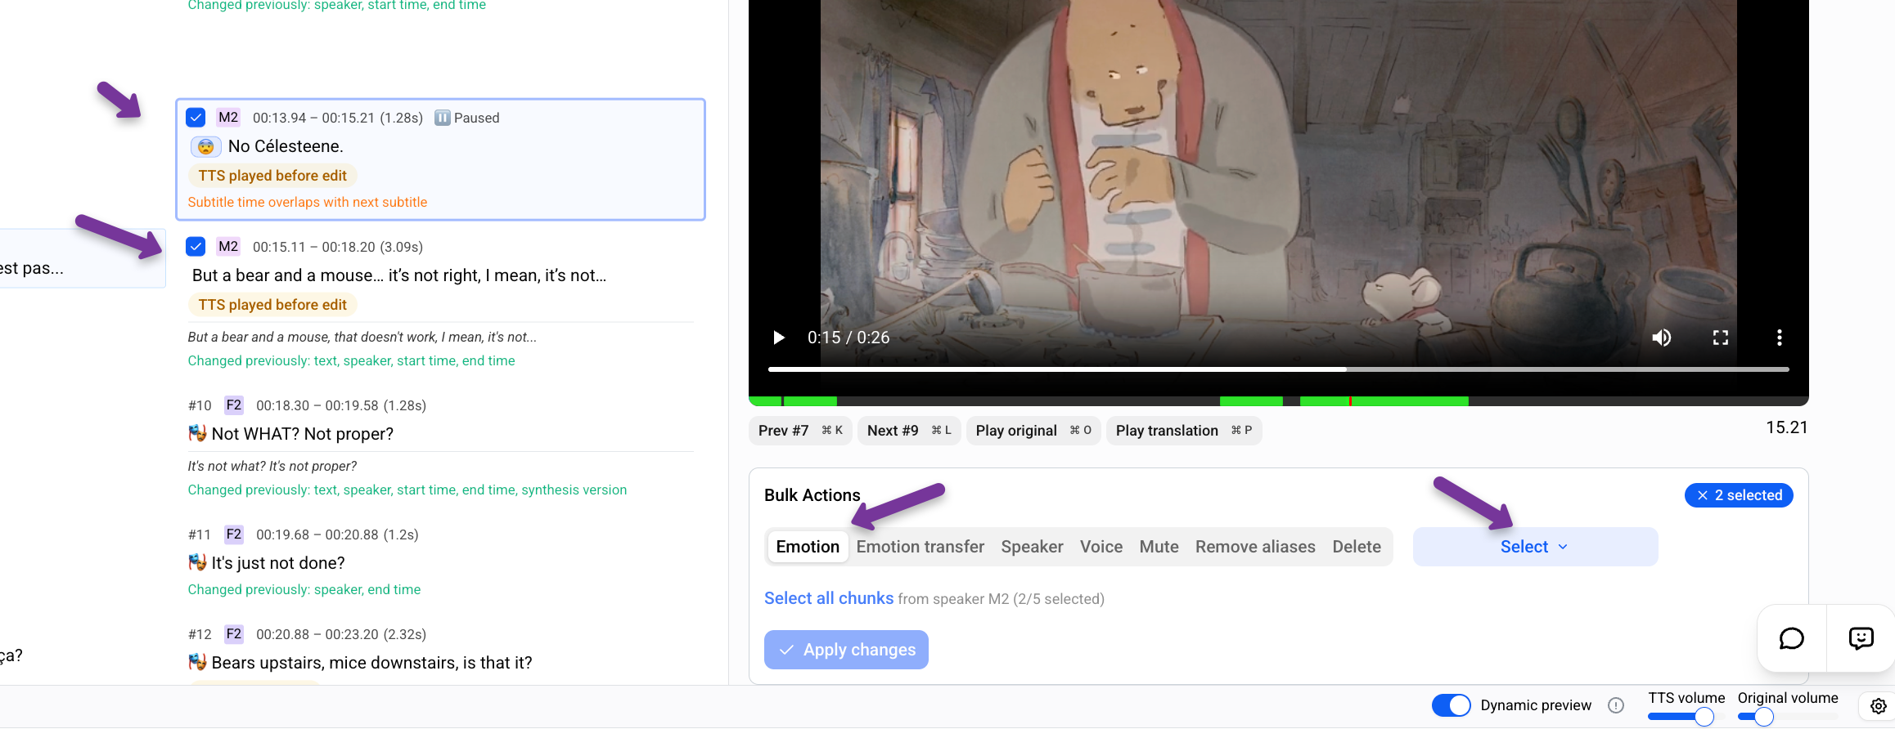Screen dimensions: 1895x729
Task: Switch to the Mute tab
Action: pos(1159,547)
